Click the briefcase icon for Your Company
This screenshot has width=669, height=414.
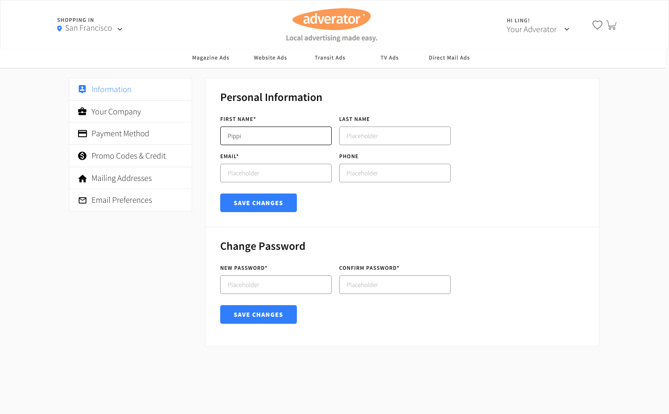[x=82, y=112]
